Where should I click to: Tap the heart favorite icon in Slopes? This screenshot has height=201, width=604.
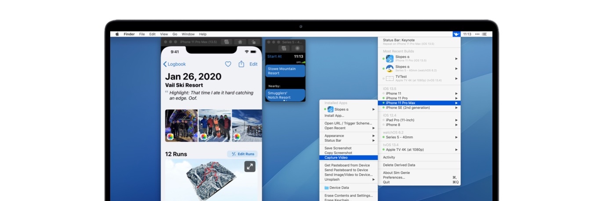click(228, 64)
